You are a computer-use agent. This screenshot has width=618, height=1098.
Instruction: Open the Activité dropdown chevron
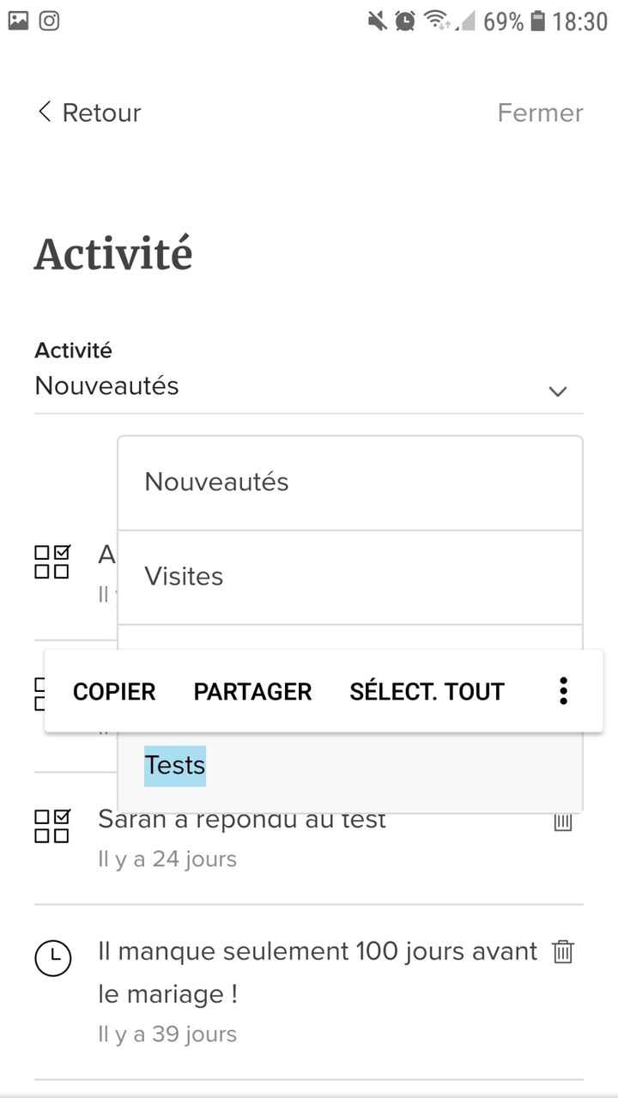558,391
